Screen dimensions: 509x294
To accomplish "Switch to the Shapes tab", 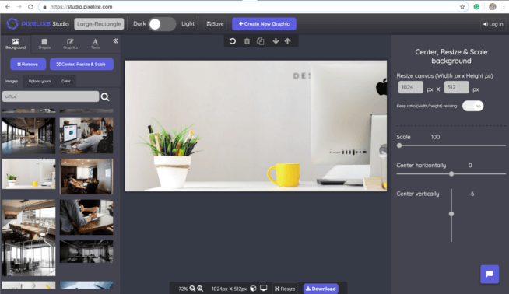I will point(44,44).
